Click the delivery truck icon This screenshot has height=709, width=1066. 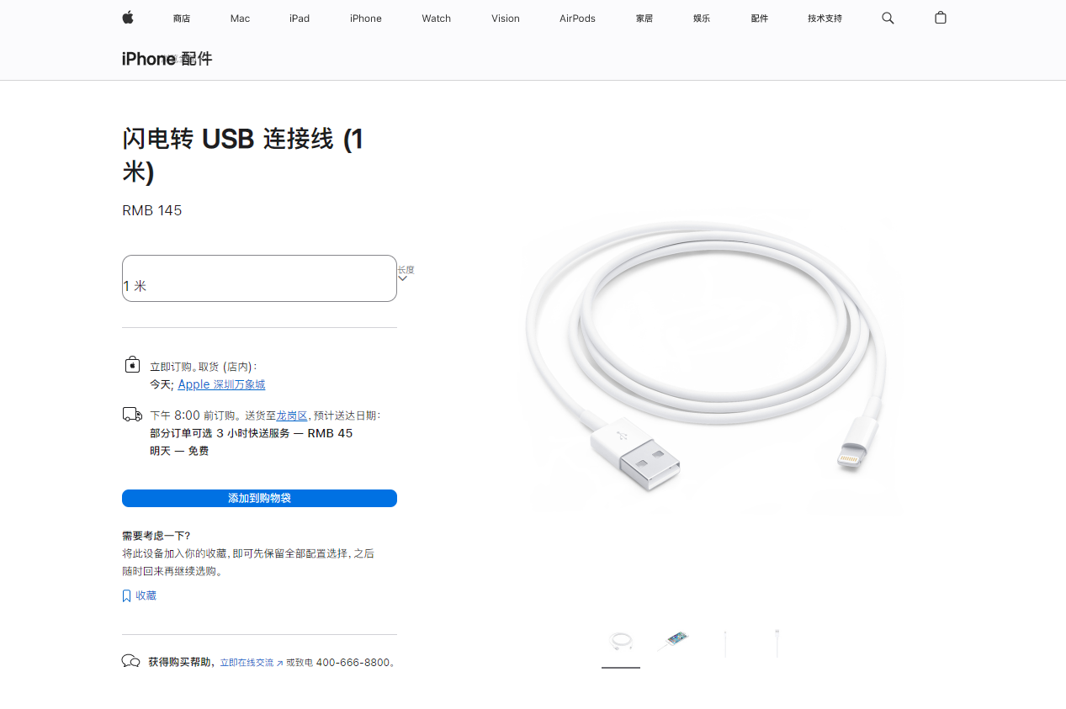[132, 414]
